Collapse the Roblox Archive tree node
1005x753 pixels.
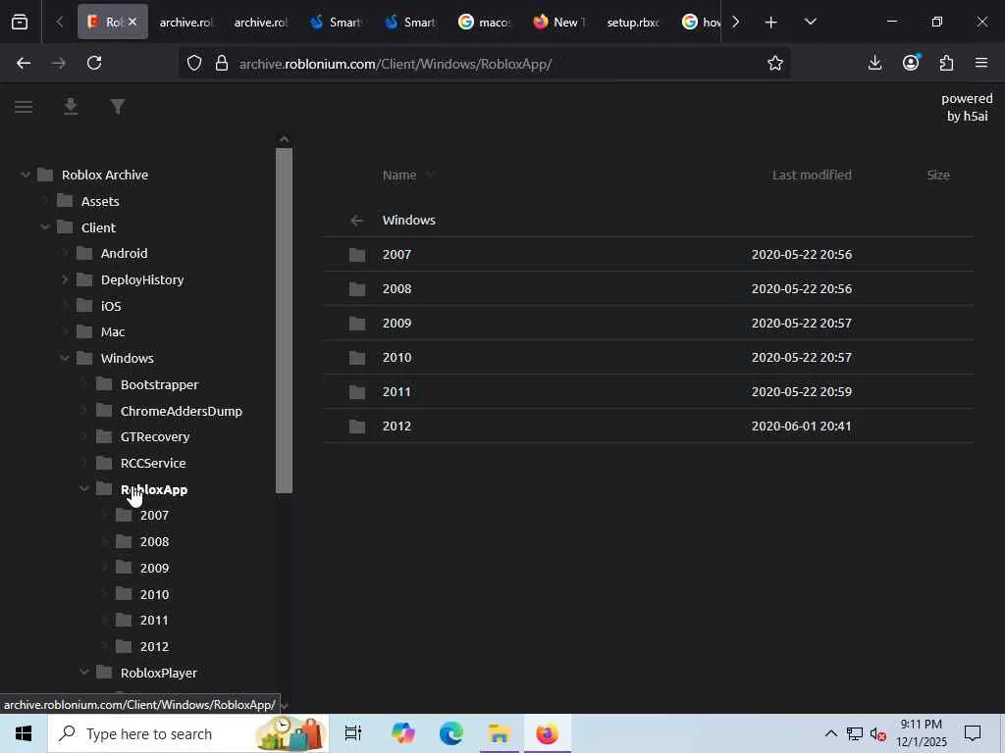(x=25, y=175)
